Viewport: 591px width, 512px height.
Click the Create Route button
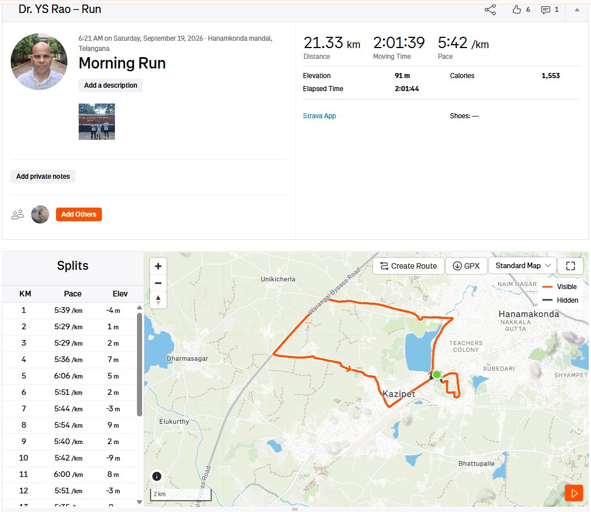(x=408, y=266)
